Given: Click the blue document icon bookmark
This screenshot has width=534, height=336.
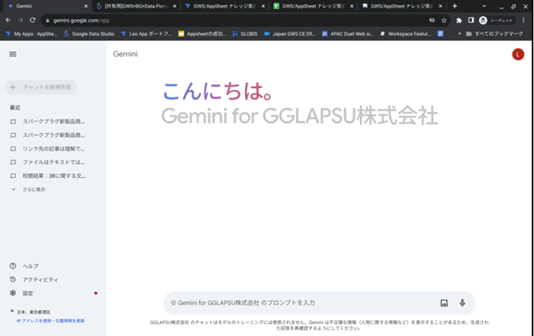Looking at the screenshot, I should (440, 34).
